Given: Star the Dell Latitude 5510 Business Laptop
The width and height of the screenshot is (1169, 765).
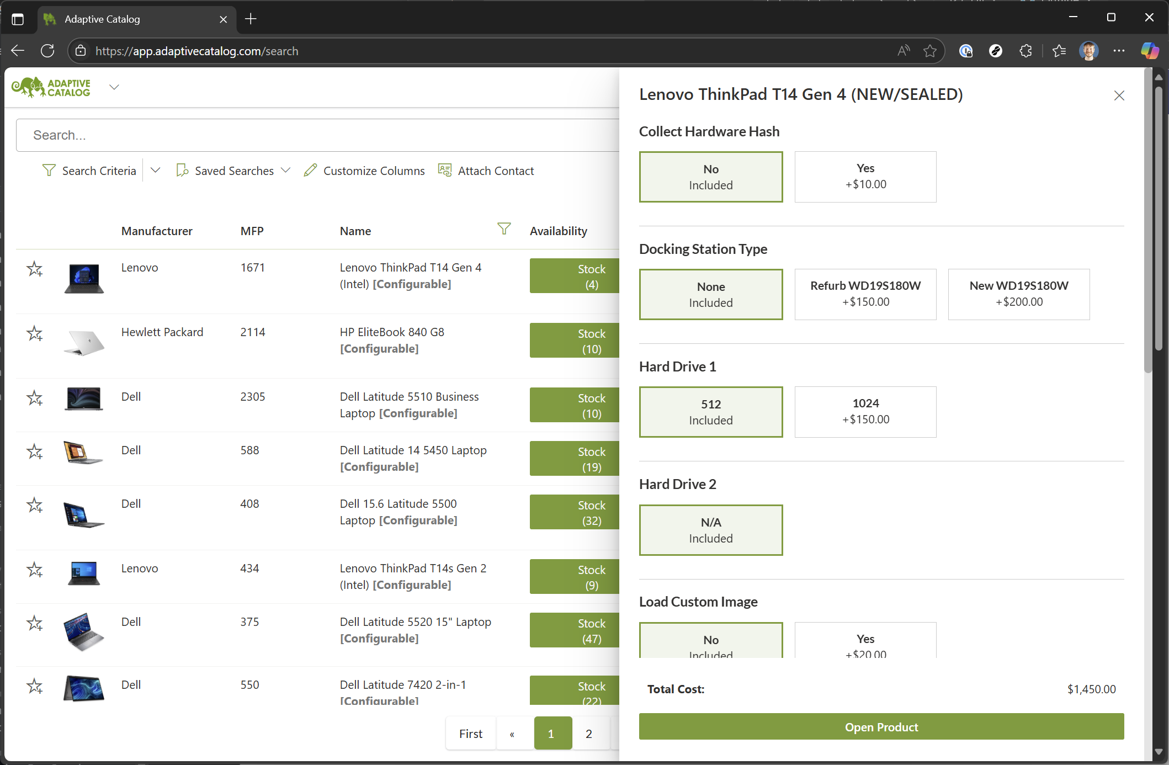Looking at the screenshot, I should point(35,398).
